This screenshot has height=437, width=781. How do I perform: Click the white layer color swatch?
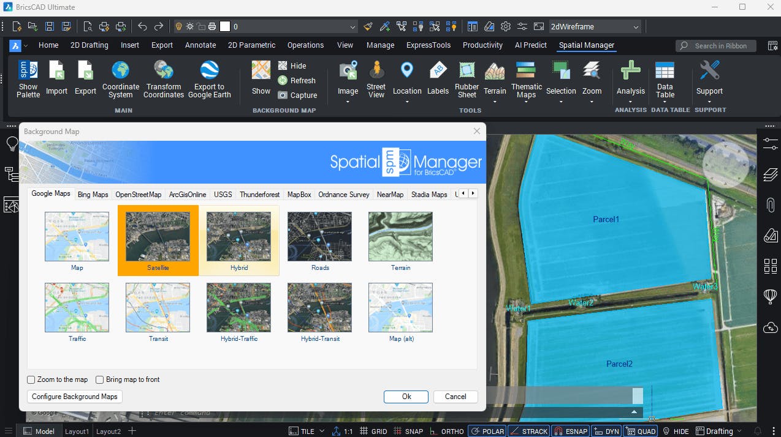tap(225, 26)
